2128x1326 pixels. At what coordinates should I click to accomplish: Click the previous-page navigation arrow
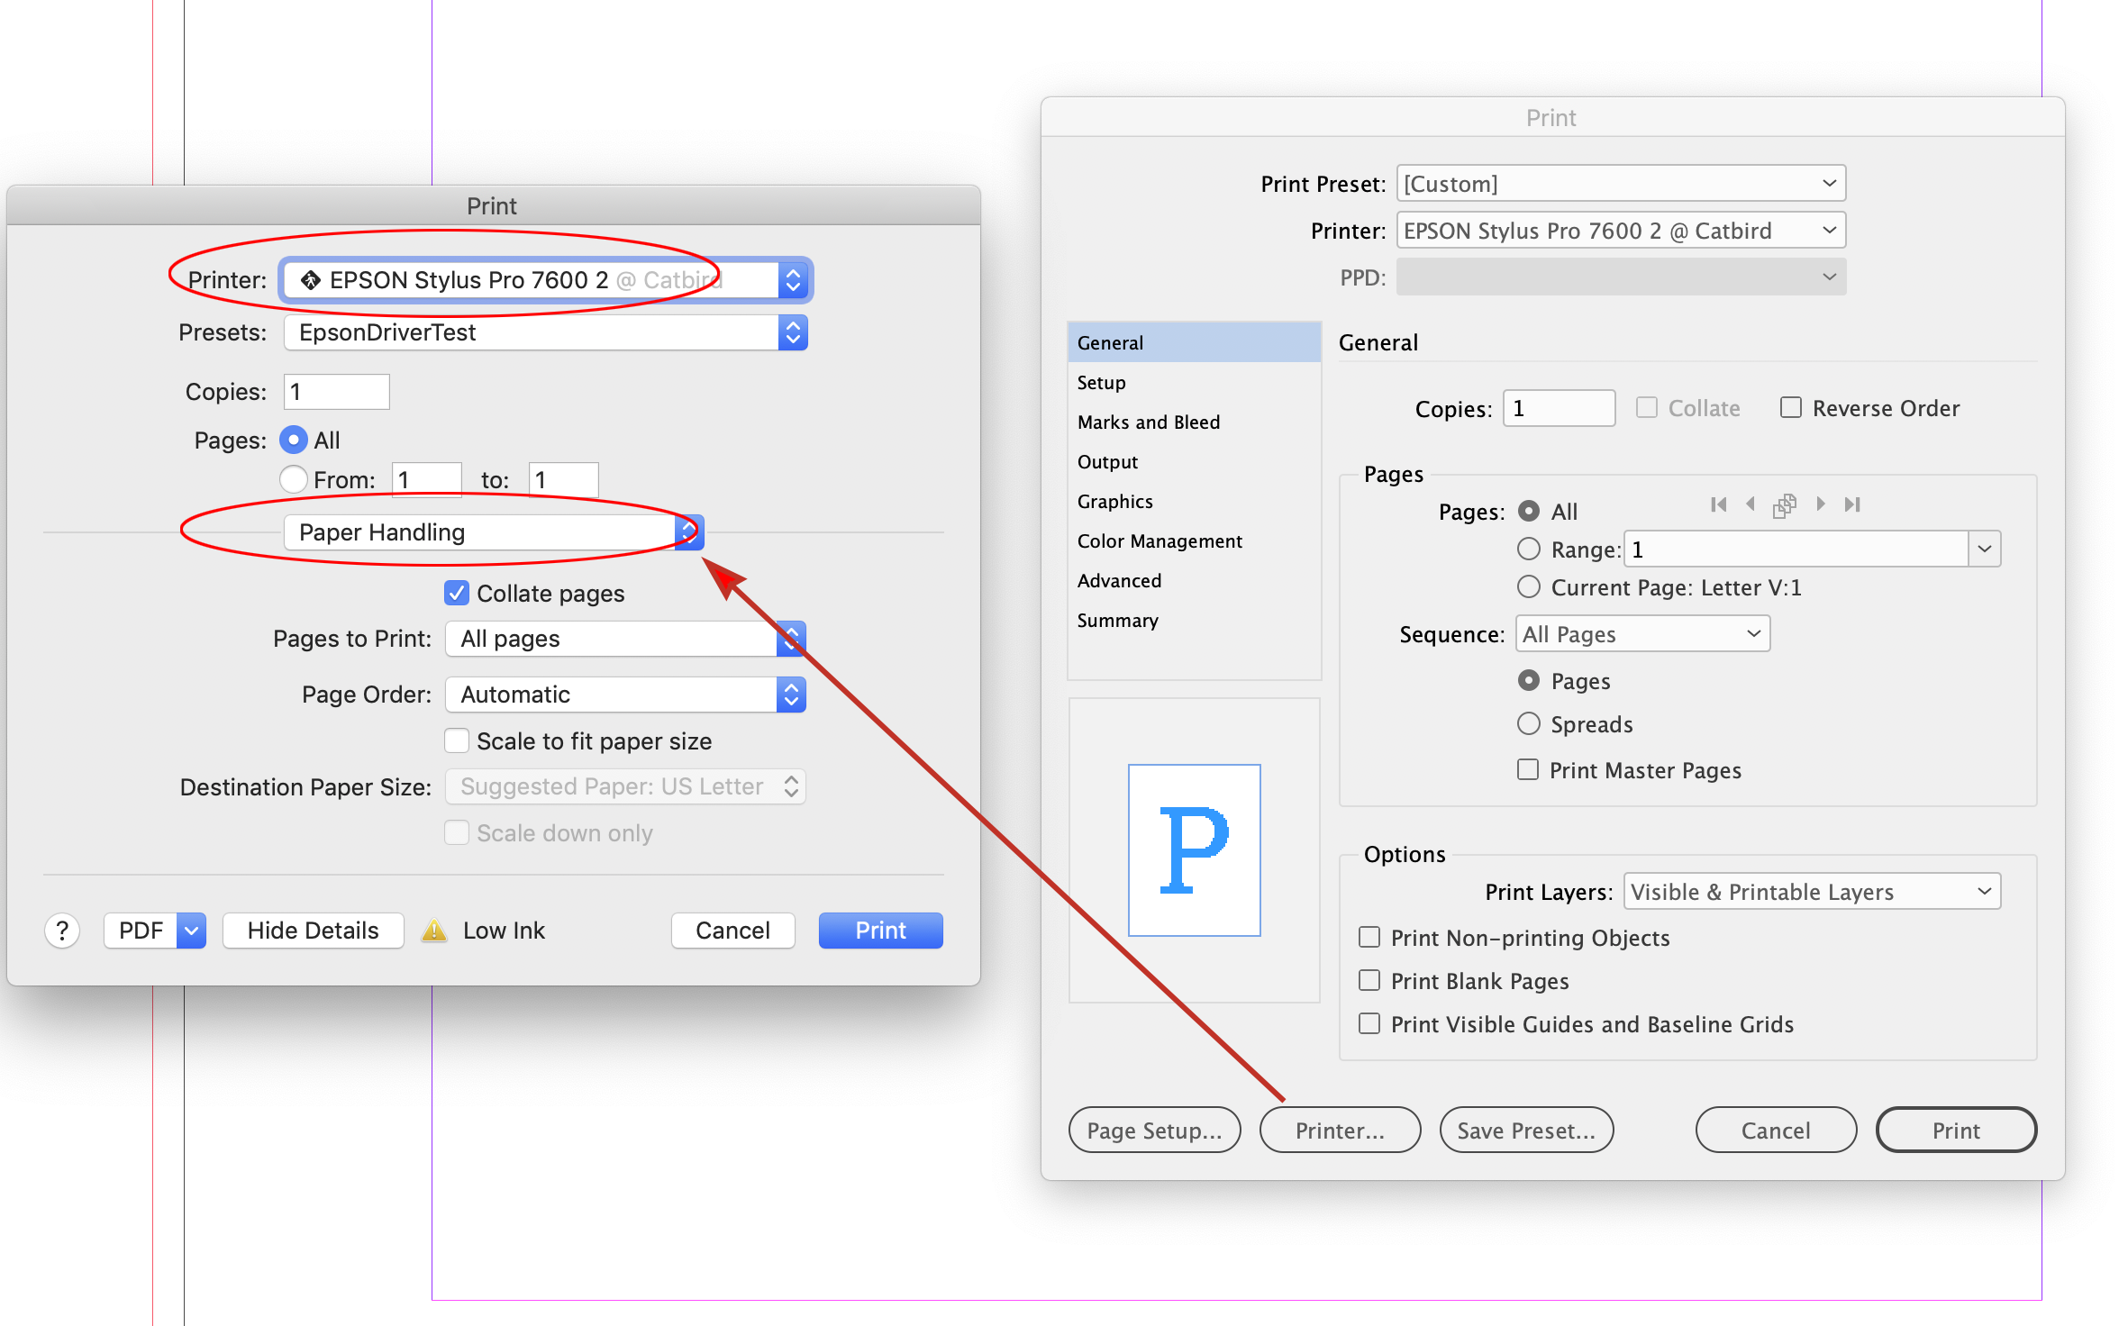coord(1751,504)
